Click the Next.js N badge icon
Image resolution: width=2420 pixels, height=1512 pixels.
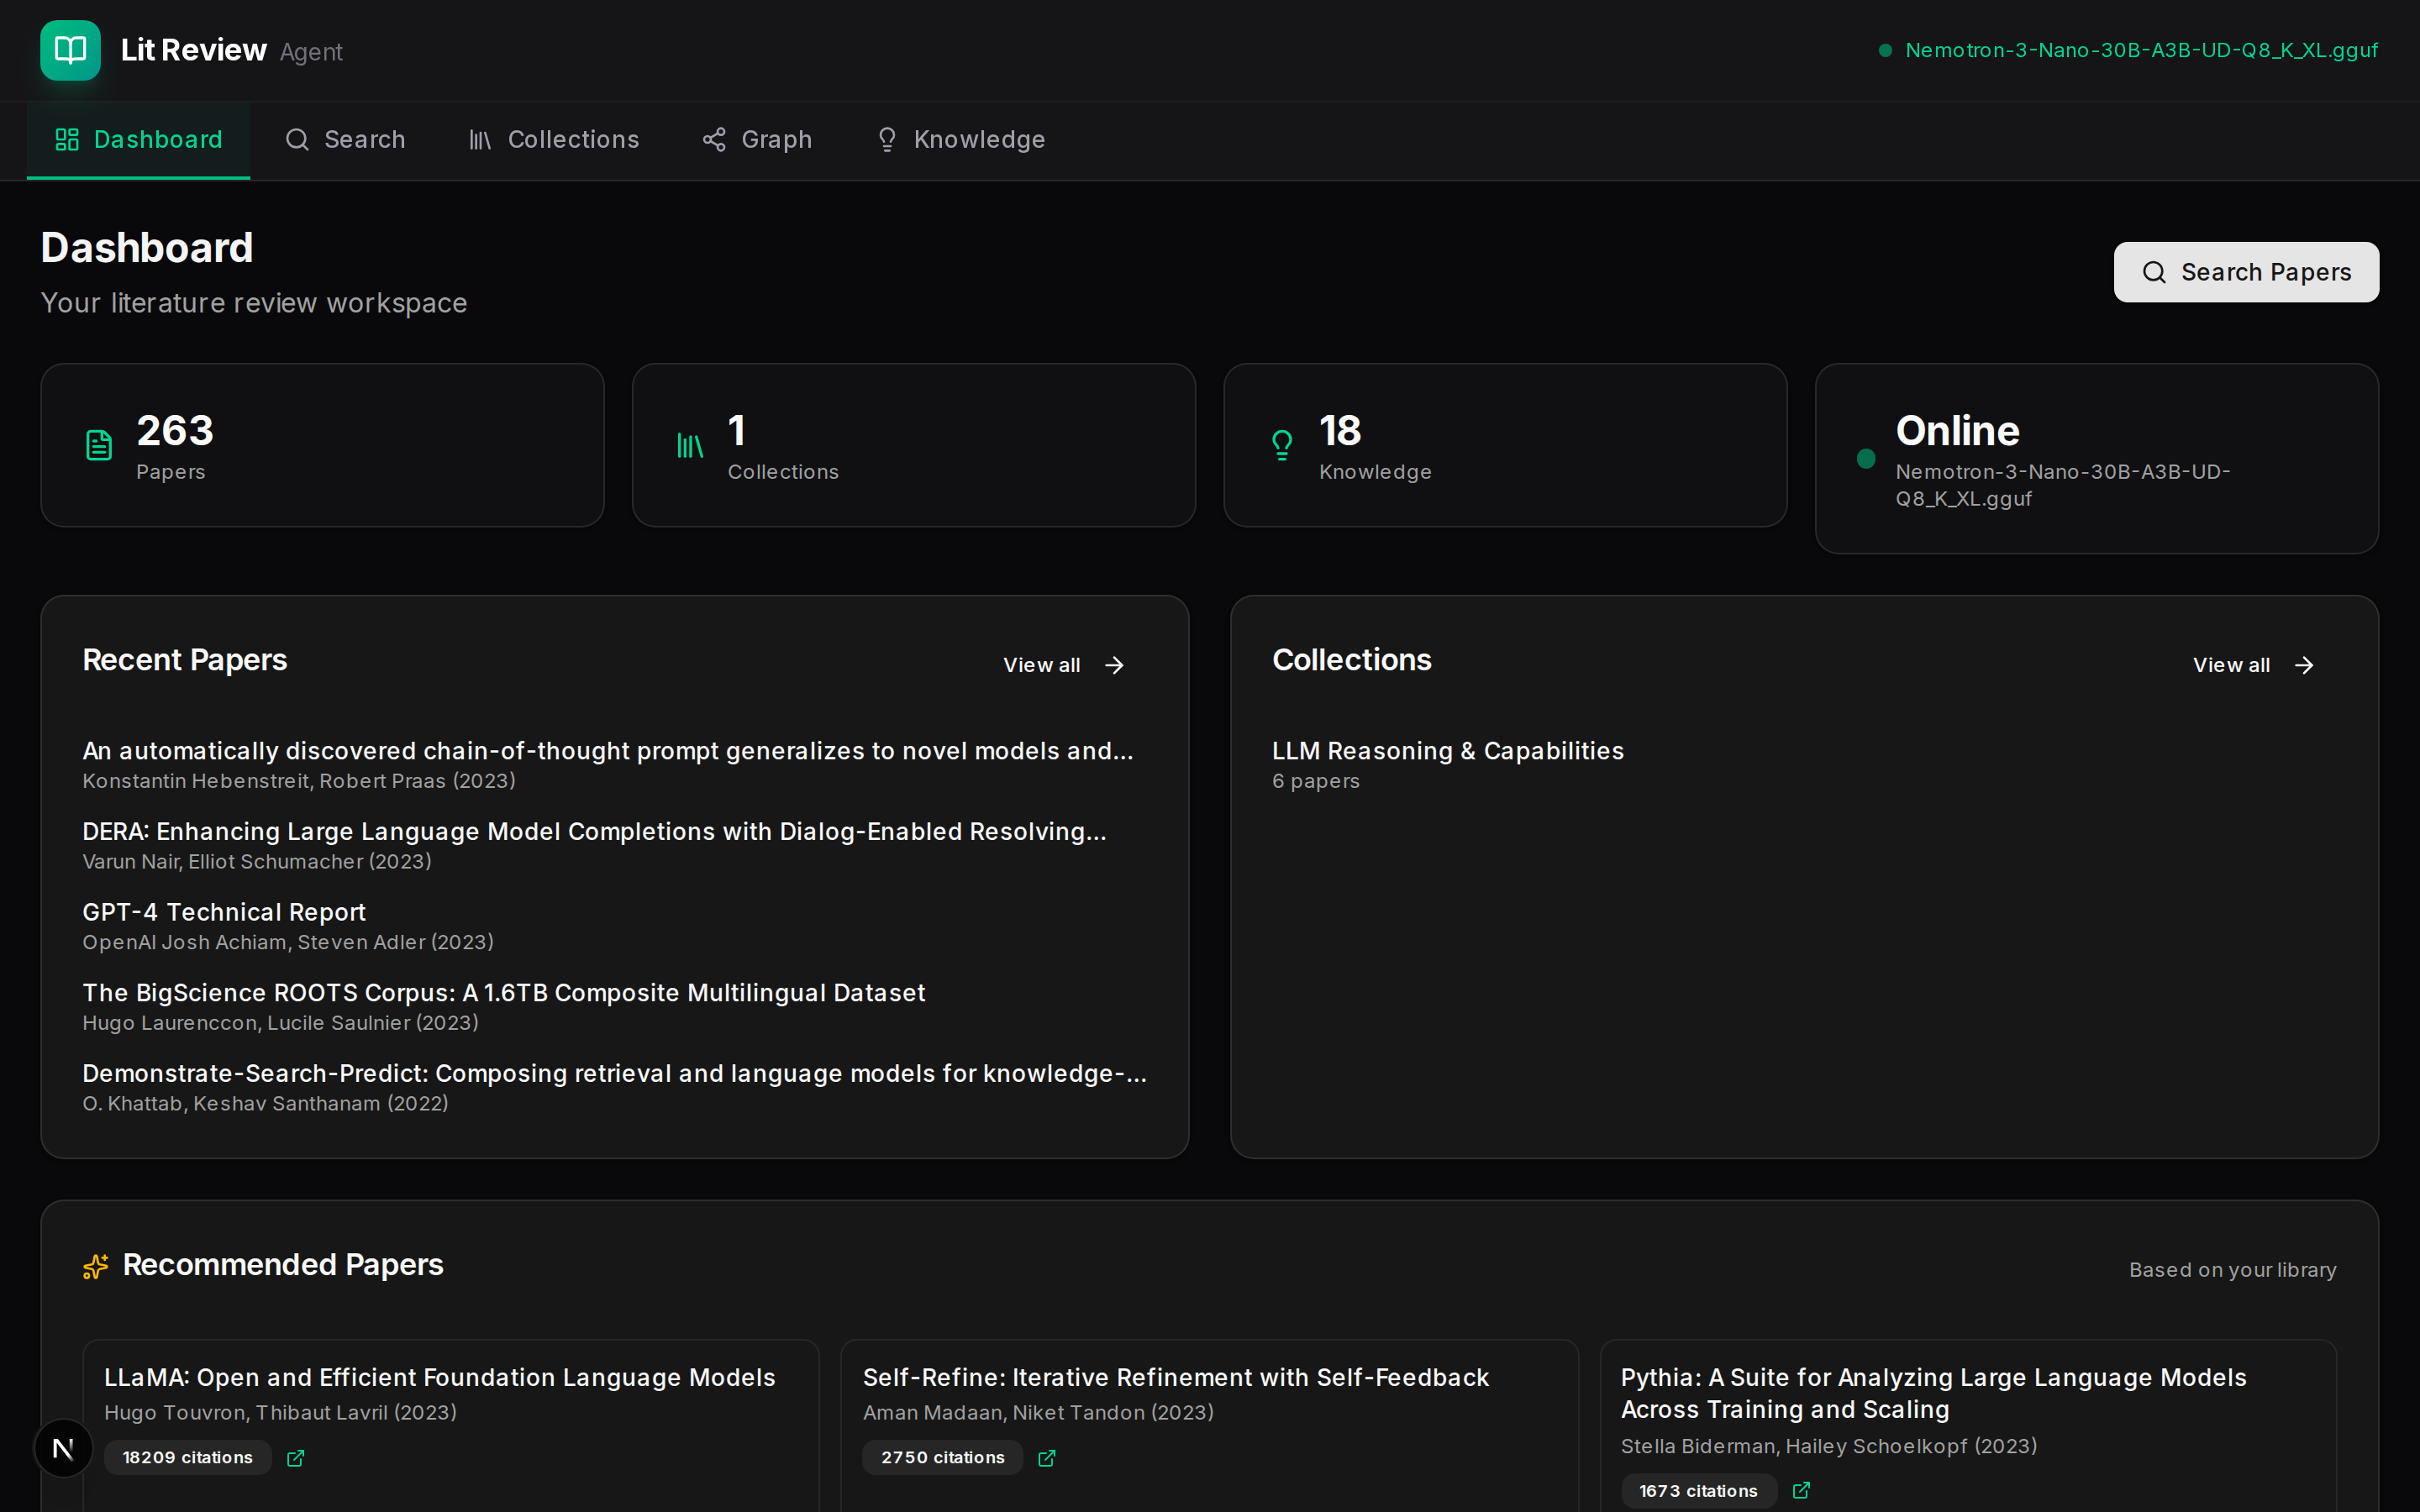pyautogui.click(x=63, y=1448)
